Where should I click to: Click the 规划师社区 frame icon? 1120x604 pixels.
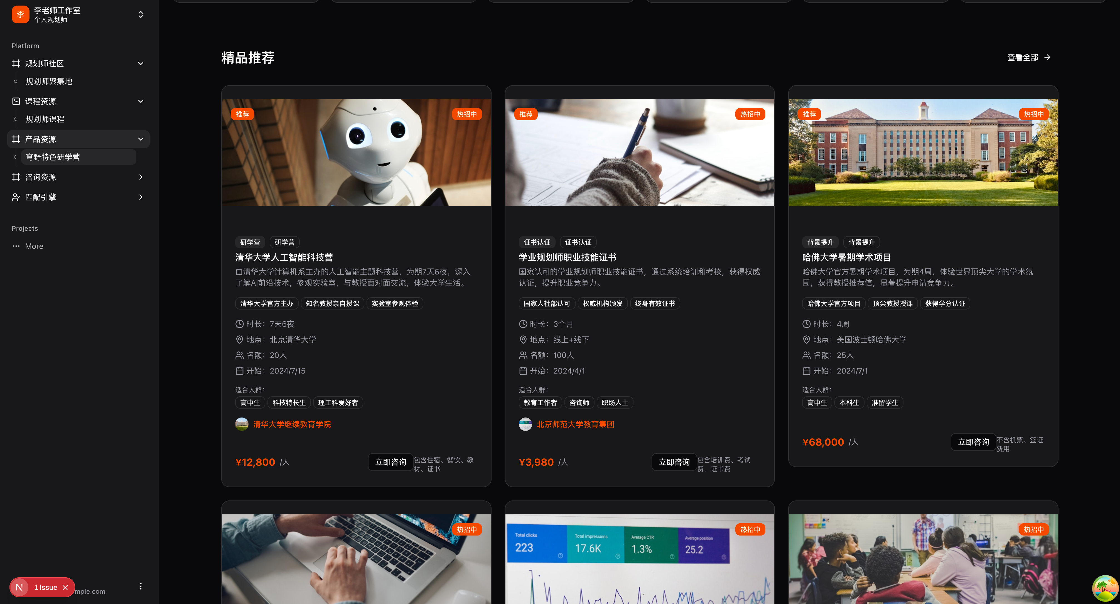tap(16, 63)
